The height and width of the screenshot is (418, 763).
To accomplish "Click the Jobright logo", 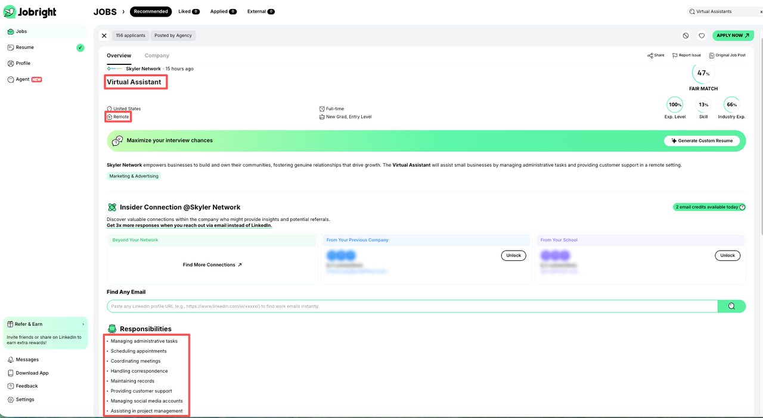I will [32, 12].
